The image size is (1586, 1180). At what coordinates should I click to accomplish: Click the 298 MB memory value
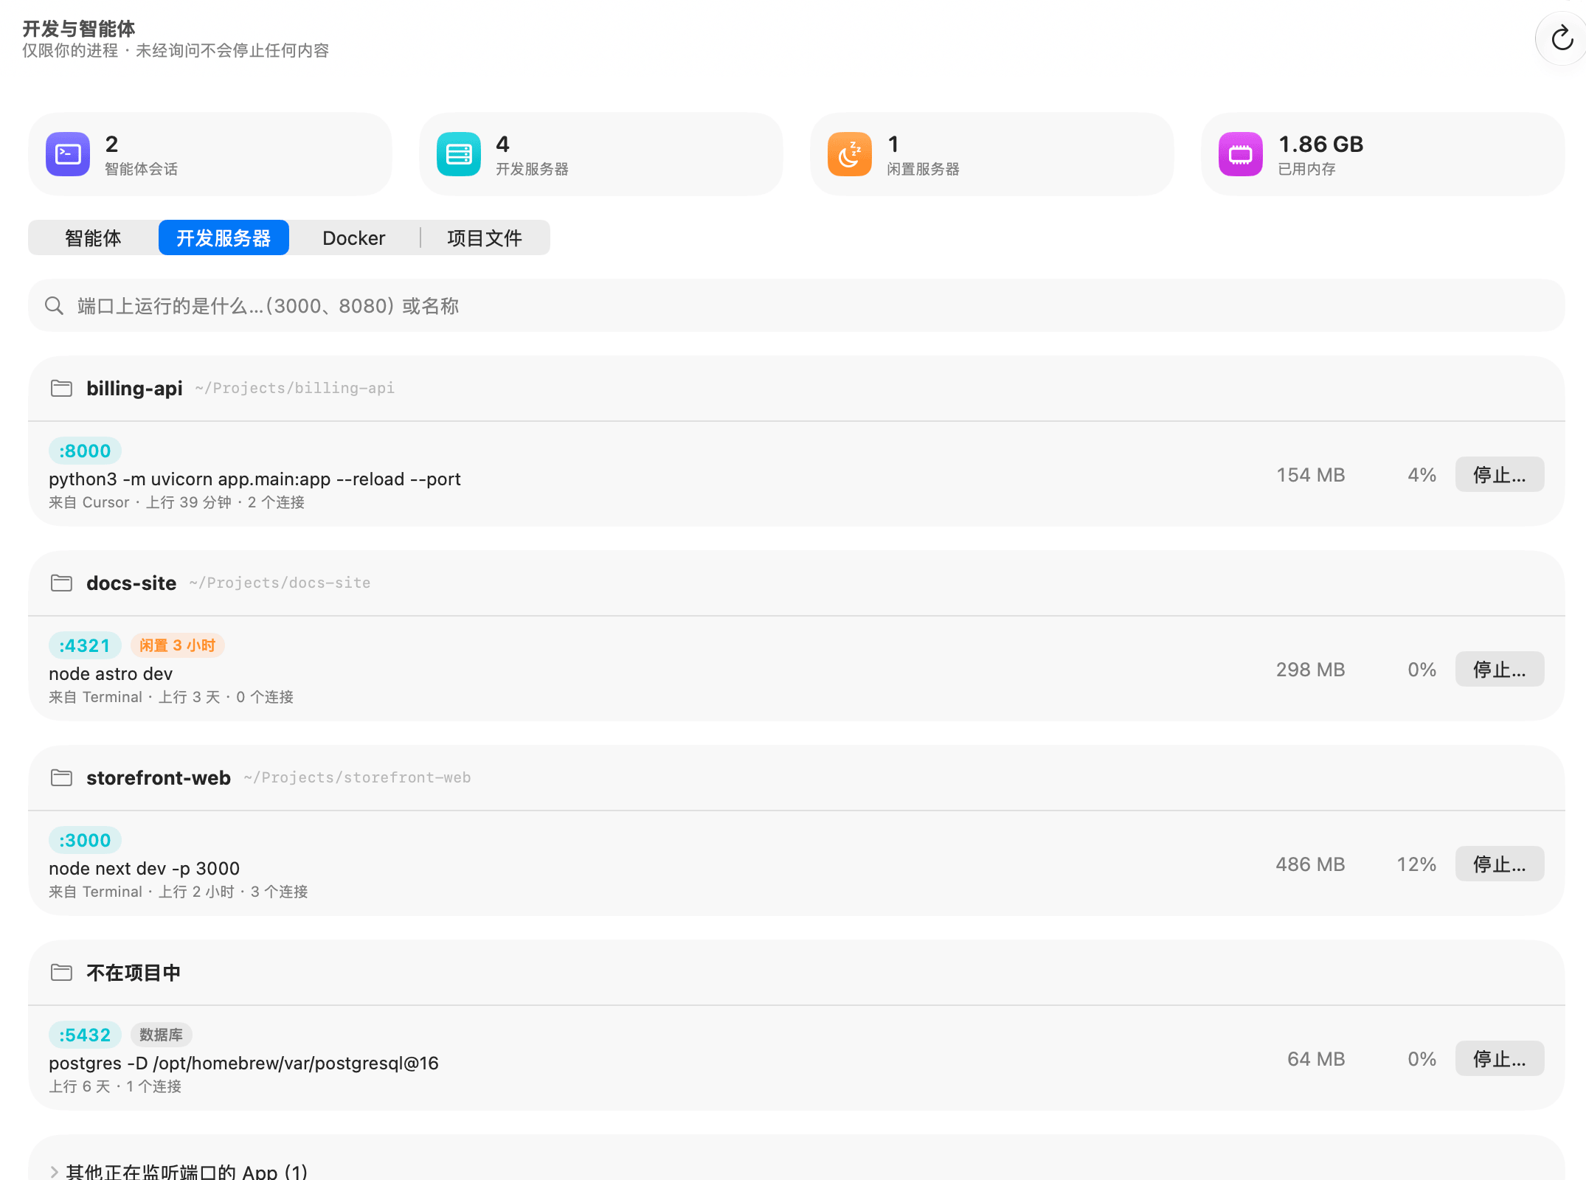1311,669
